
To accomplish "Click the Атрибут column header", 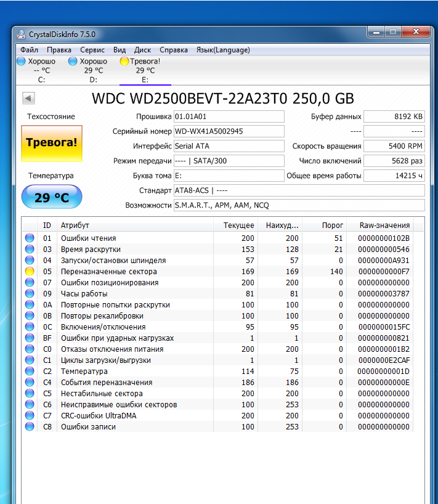I will coord(135,226).
